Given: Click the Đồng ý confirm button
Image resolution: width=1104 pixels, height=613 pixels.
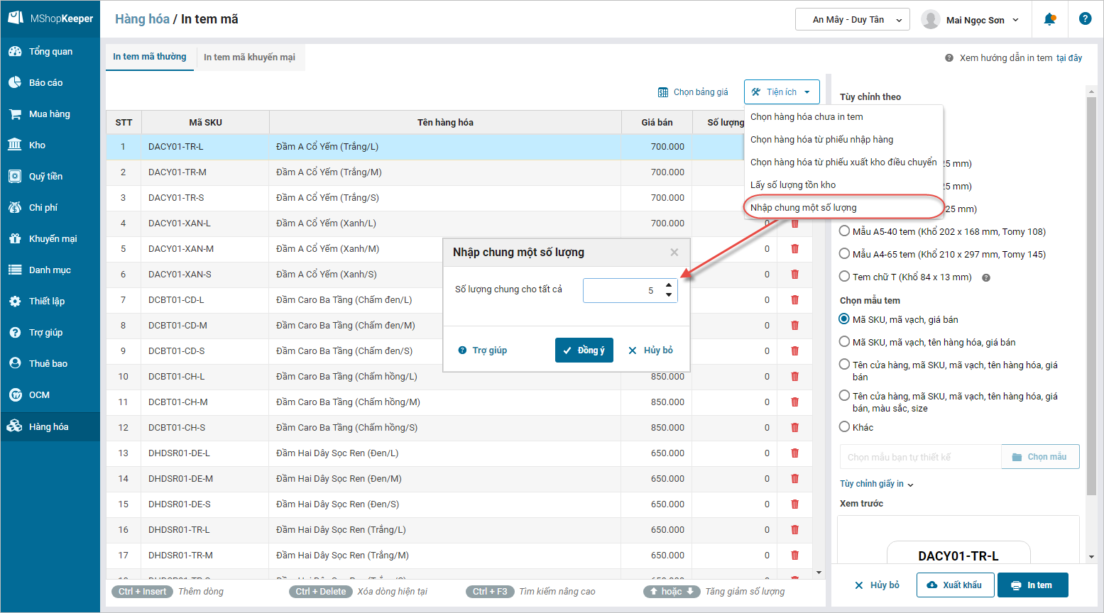Looking at the screenshot, I should click(584, 350).
